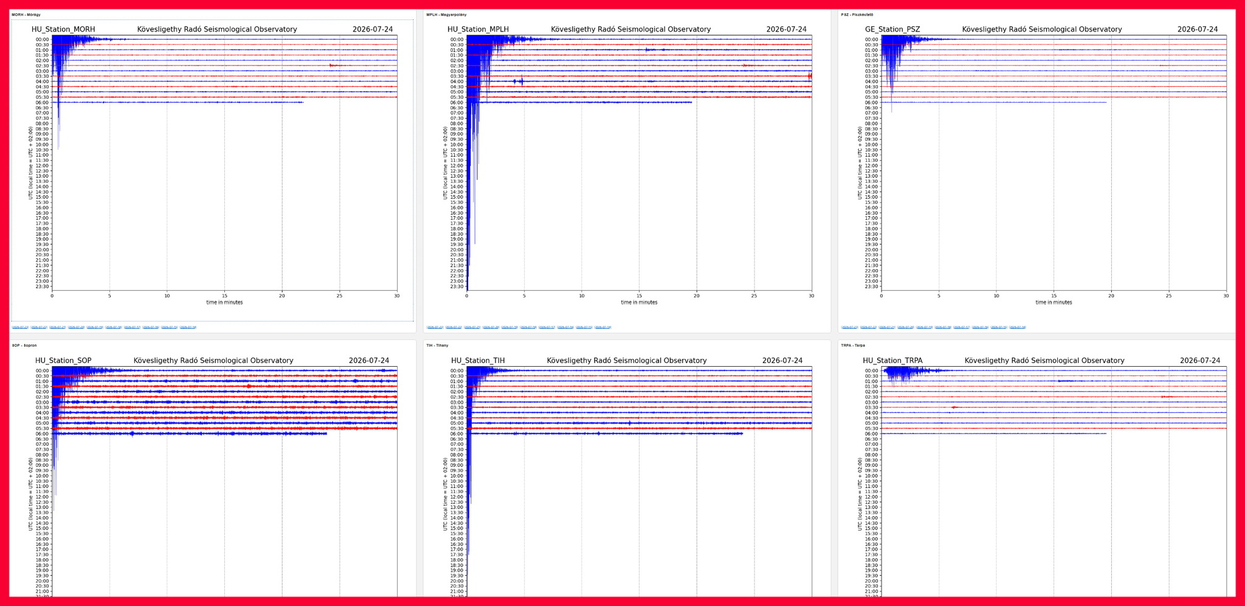Image resolution: width=1245 pixels, height=606 pixels.
Task: Open the 2026-07-14 link under PSZ panel
Action: [x=1017, y=327]
